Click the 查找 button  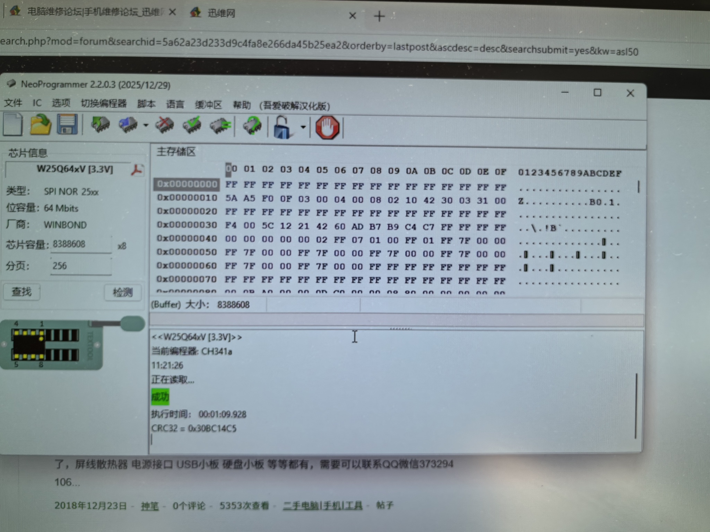tap(21, 292)
